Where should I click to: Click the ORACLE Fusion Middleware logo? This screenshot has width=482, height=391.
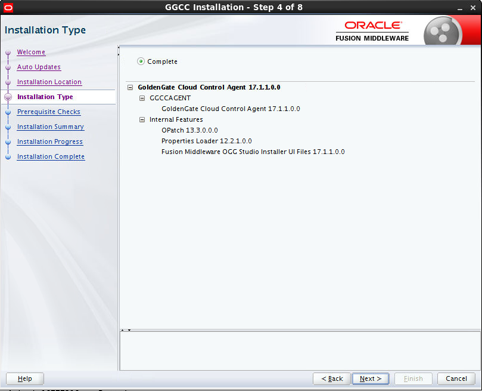coord(372,29)
